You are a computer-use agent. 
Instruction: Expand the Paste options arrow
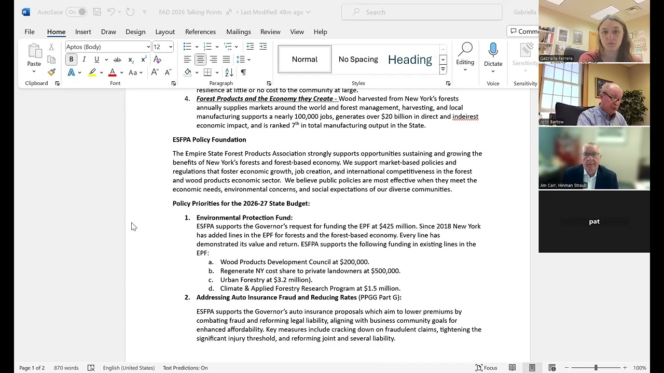[x=34, y=71]
